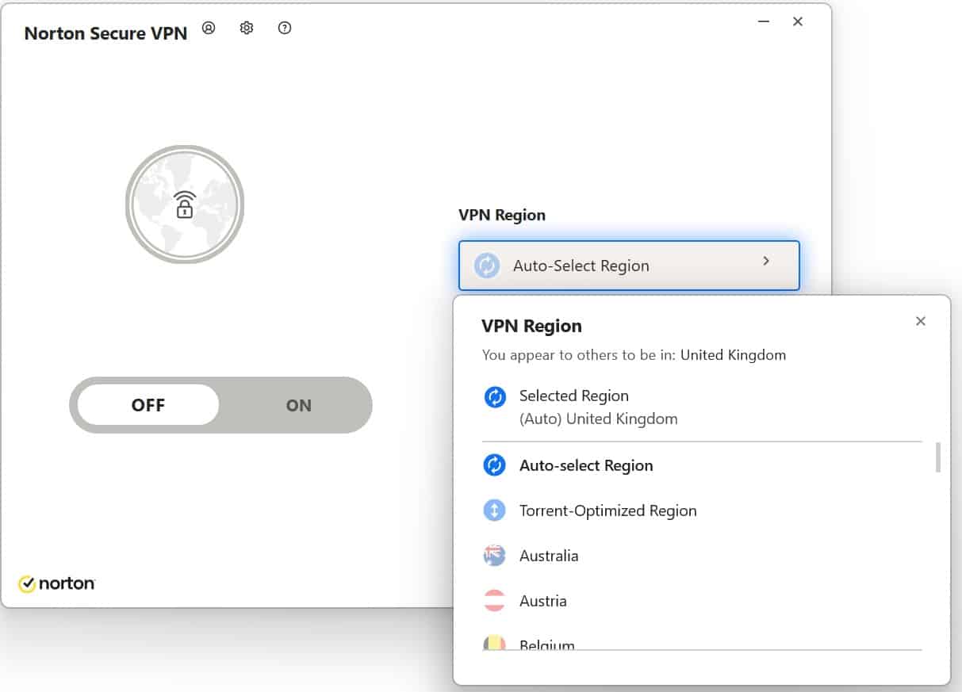This screenshot has width=962, height=692.
Task: Minimize the Norton Secure VPN window
Action: click(x=764, y=21)
